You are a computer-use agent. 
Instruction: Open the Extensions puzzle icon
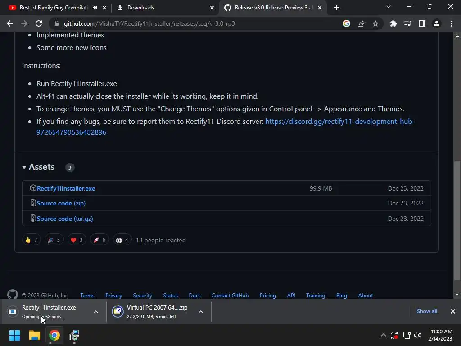coord(393,23)
